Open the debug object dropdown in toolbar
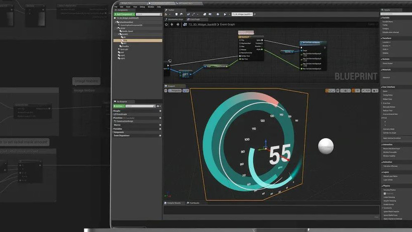This screenshot has width=412, height=232. (242, 14)
